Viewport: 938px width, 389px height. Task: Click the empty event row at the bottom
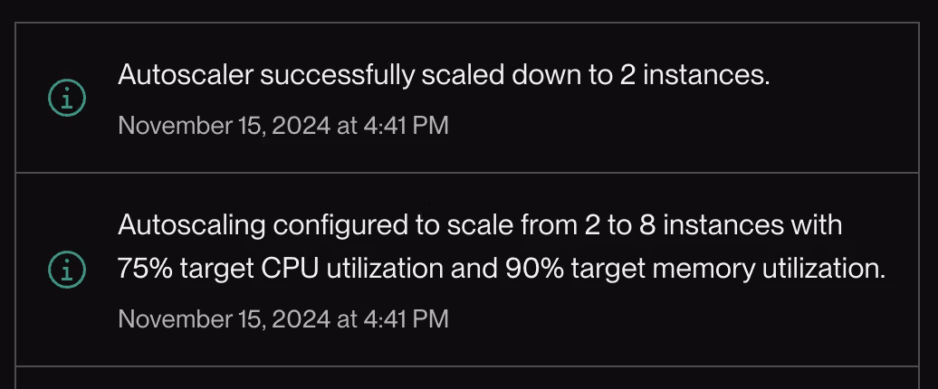point(467,378)
